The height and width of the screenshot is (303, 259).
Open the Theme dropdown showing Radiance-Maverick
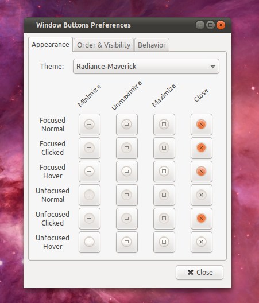point(146,67)
